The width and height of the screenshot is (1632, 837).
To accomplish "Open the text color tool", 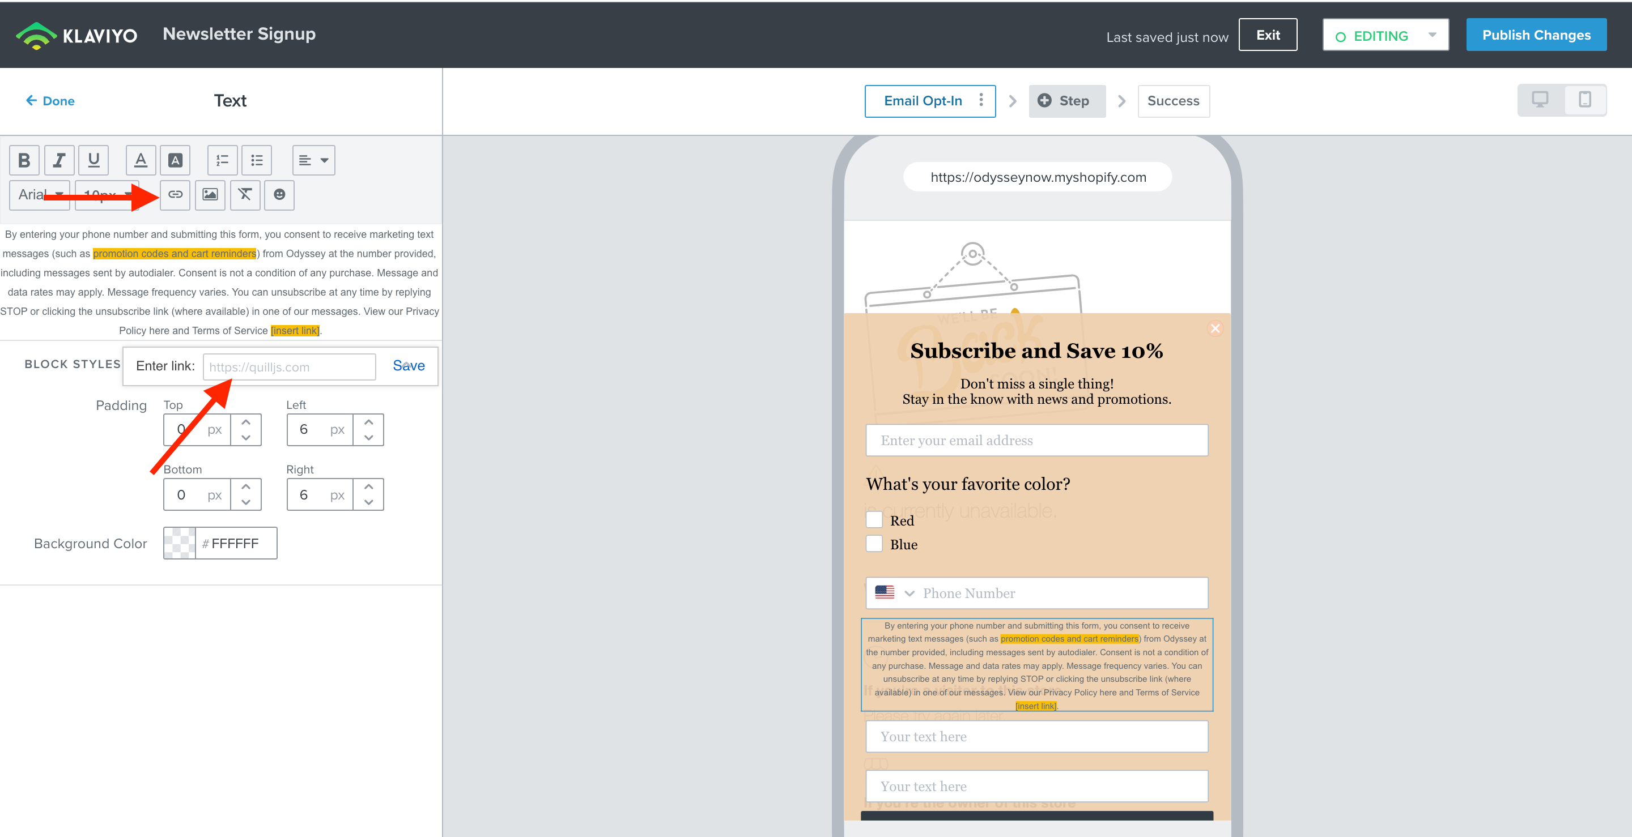I will tap(141, 160).
